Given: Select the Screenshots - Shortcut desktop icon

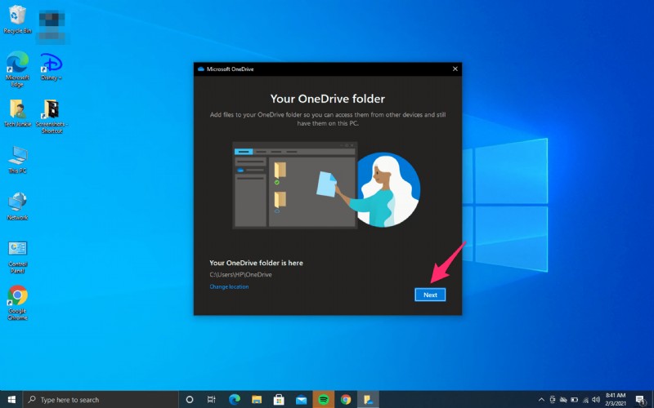Looking at the screenshot, I should point(52,116).
